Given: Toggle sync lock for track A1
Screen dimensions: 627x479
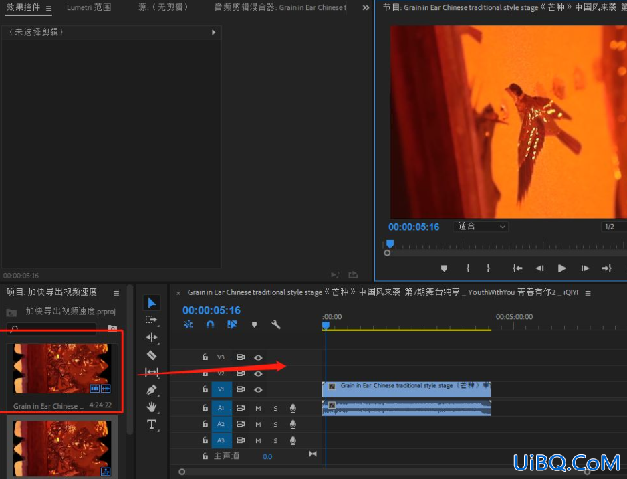Looking at the screenshot, I should [x=241, y=408].
